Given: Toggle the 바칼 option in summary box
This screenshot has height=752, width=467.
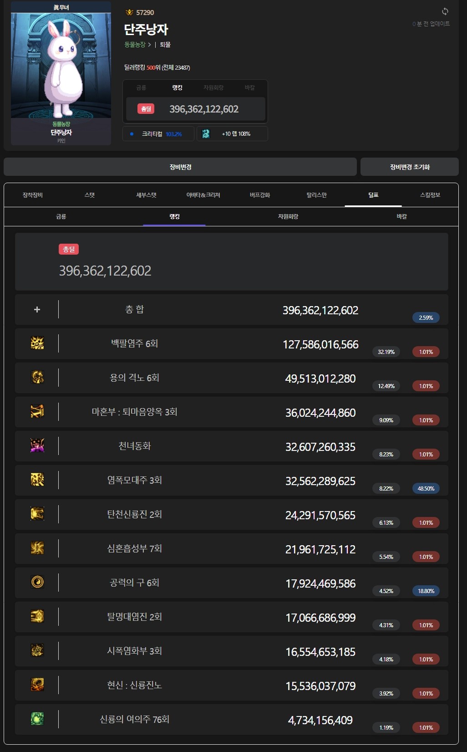Looking at the screenshot, I should pos(249,87).
